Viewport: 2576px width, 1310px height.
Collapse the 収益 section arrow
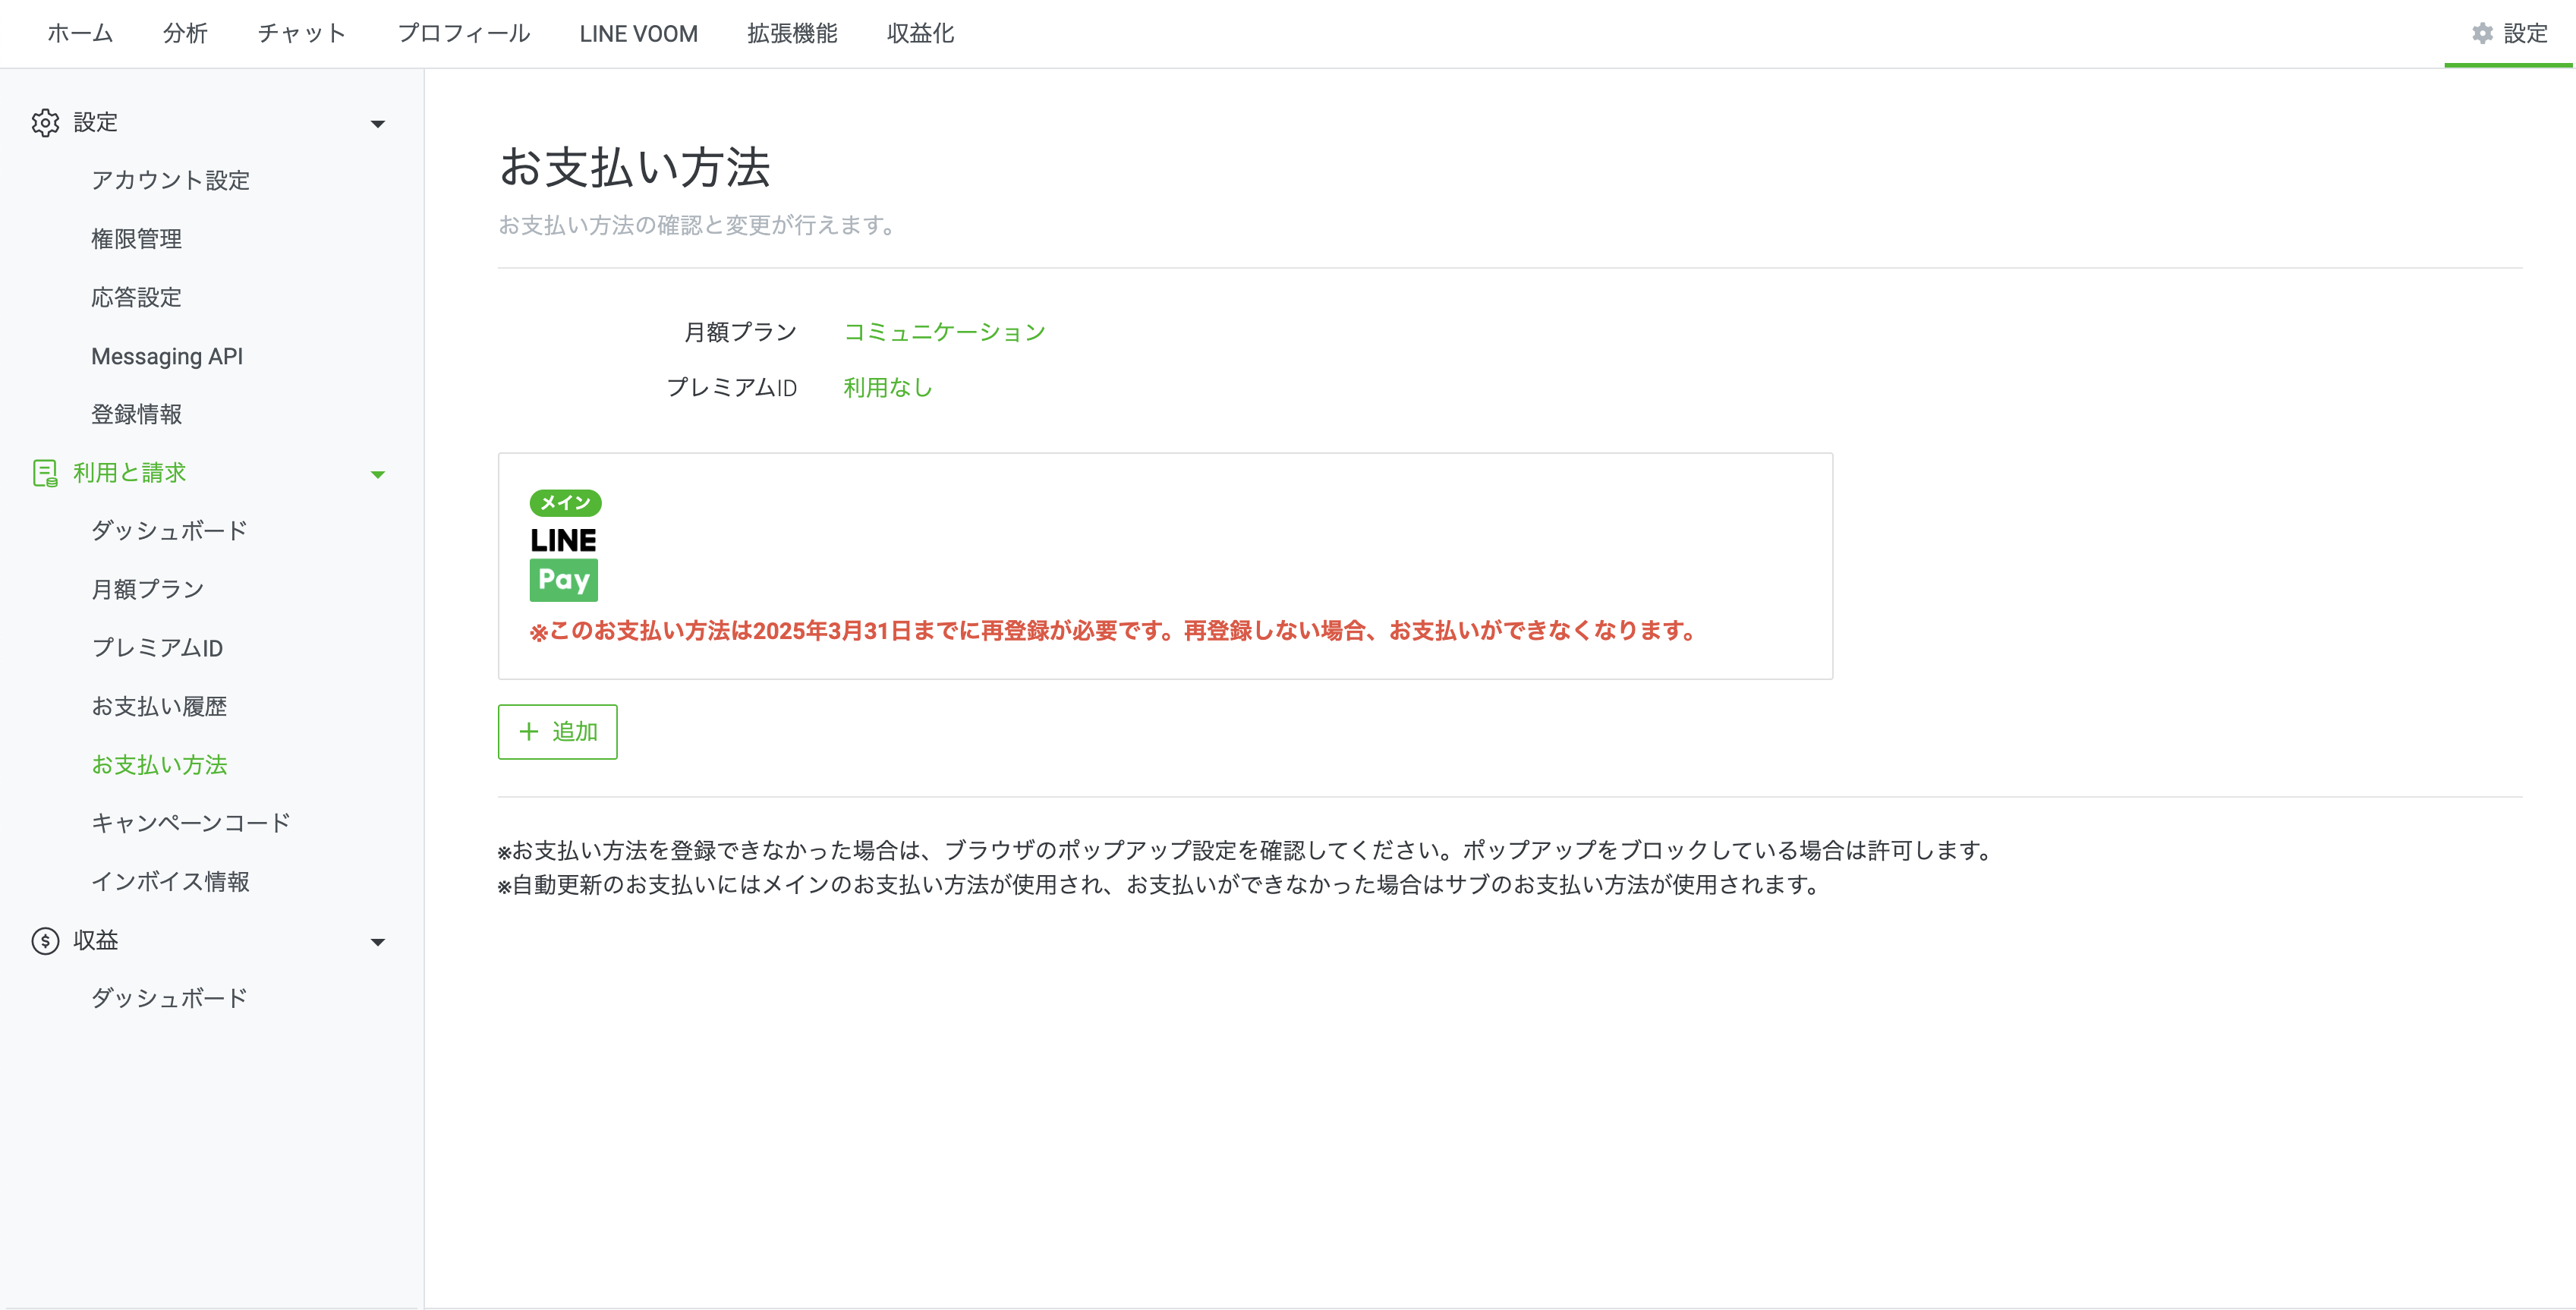(378, 942)
